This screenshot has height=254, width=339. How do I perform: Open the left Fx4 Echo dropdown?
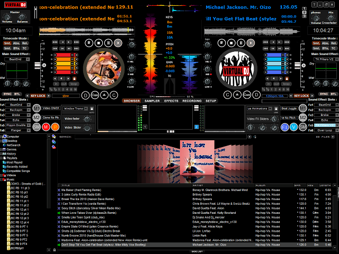29,120
